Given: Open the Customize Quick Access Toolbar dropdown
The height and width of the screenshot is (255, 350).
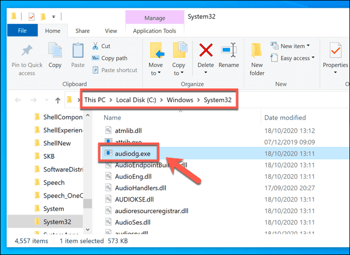Looking at the screenshot, I should click(53, 17).
